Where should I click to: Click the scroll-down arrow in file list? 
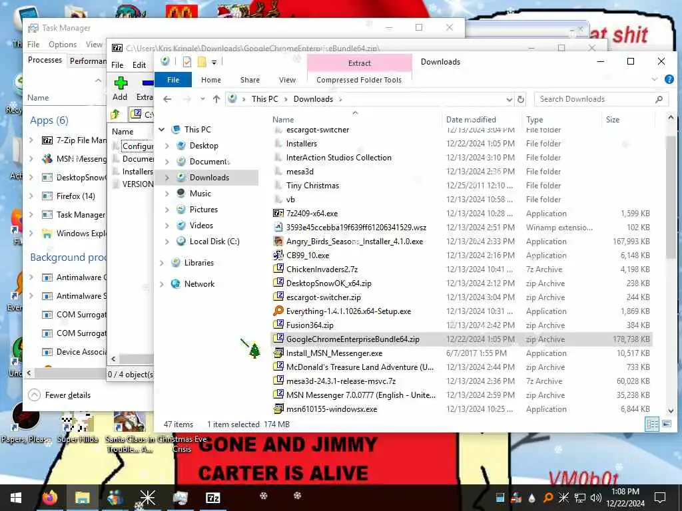click(x=671, y=411)
